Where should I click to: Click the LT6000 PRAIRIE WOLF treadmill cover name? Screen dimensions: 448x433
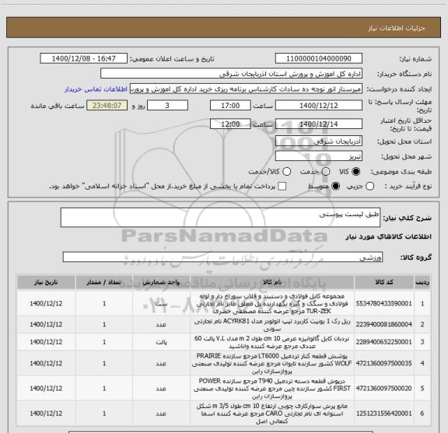[272, 364]
